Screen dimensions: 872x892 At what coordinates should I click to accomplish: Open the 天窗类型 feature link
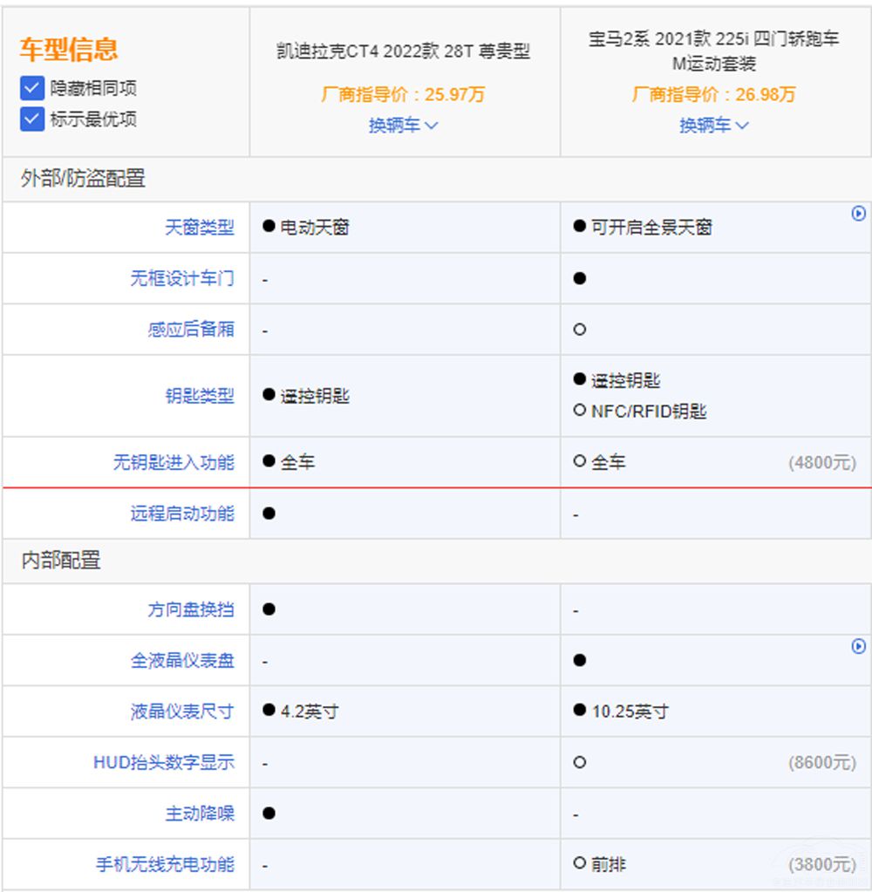[x=200, y=228]
